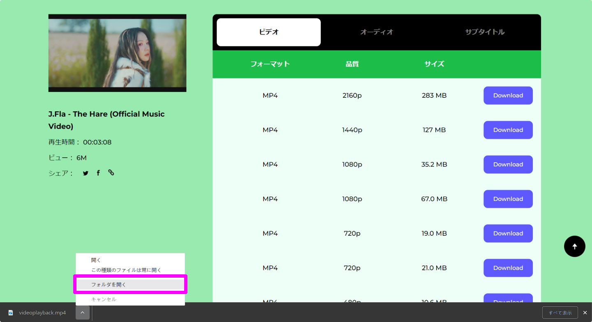
Task: Click the 1440p quality cell
Action: coord(352,130)
